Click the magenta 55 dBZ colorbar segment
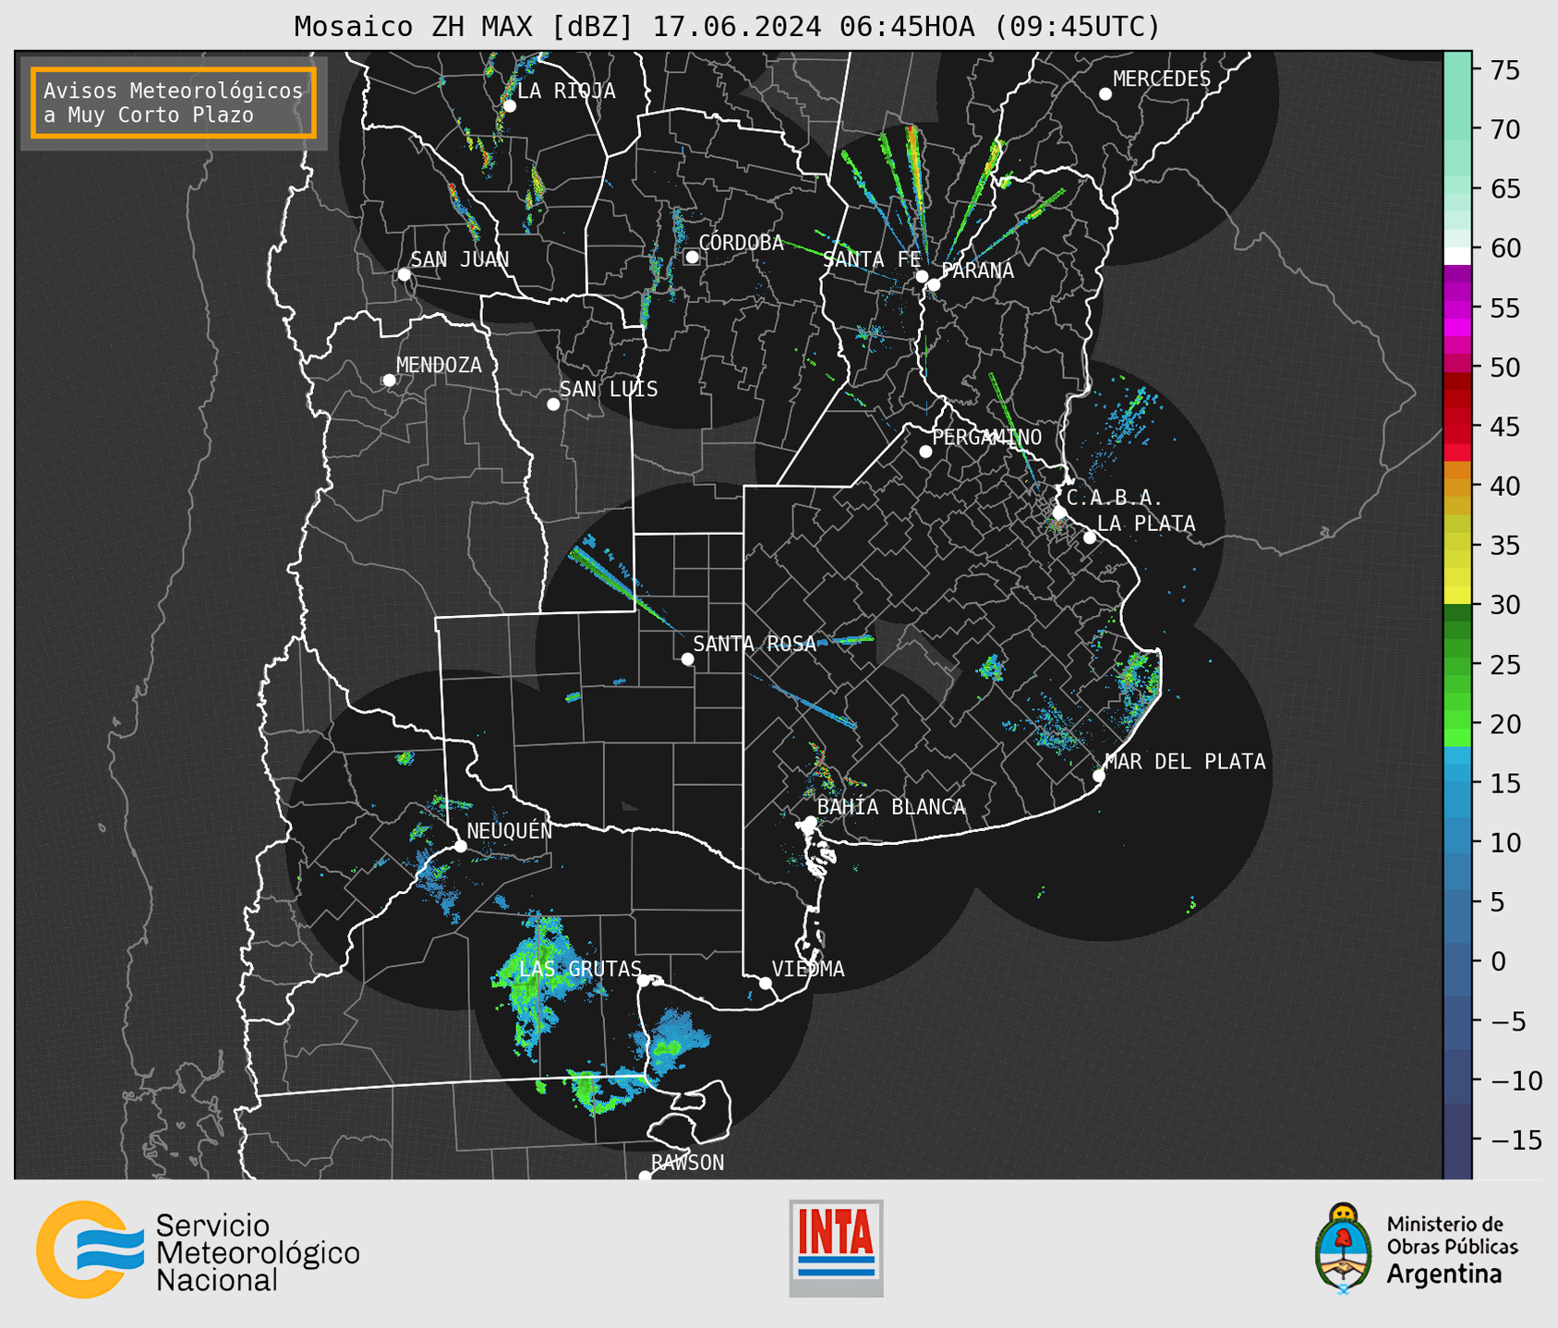1558x1328 pixels. (1457, 309)
